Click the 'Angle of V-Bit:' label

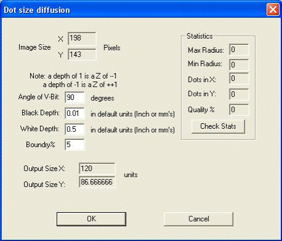(39, 97)
